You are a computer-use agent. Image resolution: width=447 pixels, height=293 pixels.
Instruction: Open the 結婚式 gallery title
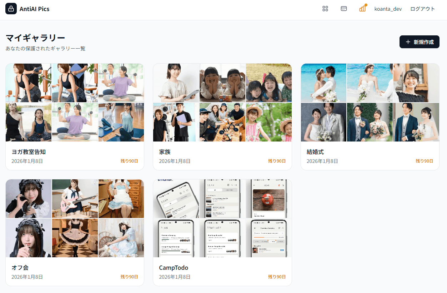[315, 152]
